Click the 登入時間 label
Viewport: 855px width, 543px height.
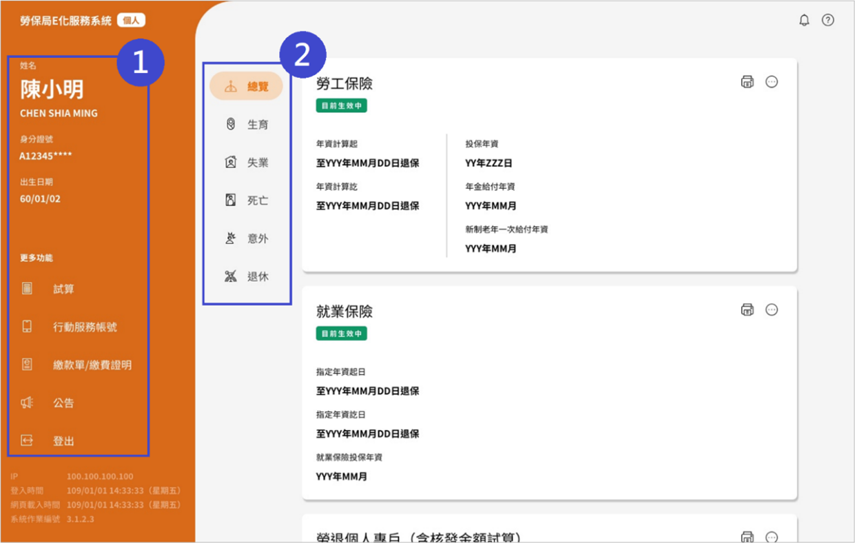(27, 491)
